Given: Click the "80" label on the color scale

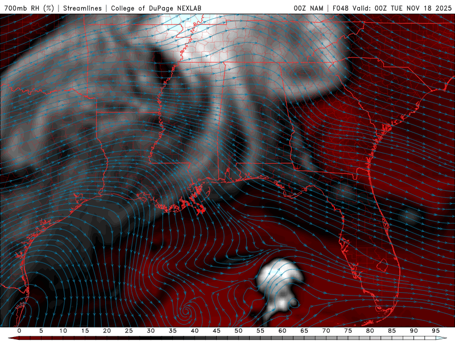Looking at the screenshot, I should point(370,331).
